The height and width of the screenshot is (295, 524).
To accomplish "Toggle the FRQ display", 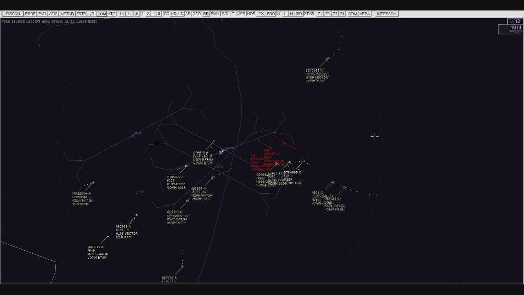I will click(x=271, y=14).
